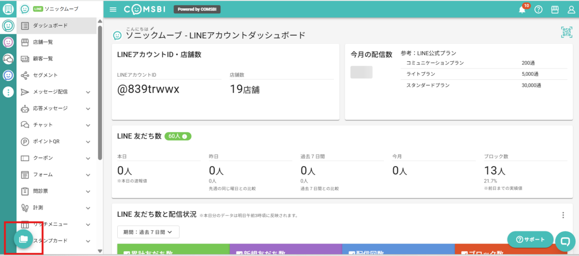
Task: Click the QR code scan icon
Action: 566,32
